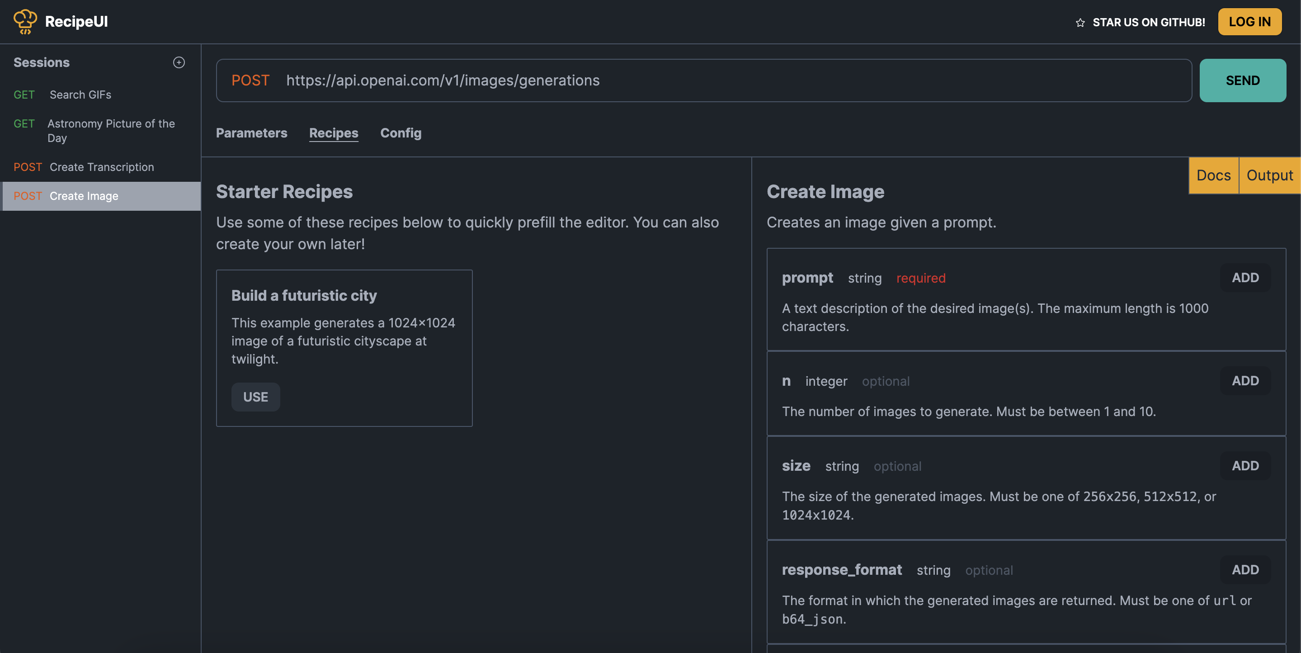The height and width of the screenshot is (653, 1301).
Task: Switch to the Recipes tab
Action: click(333, 133)
